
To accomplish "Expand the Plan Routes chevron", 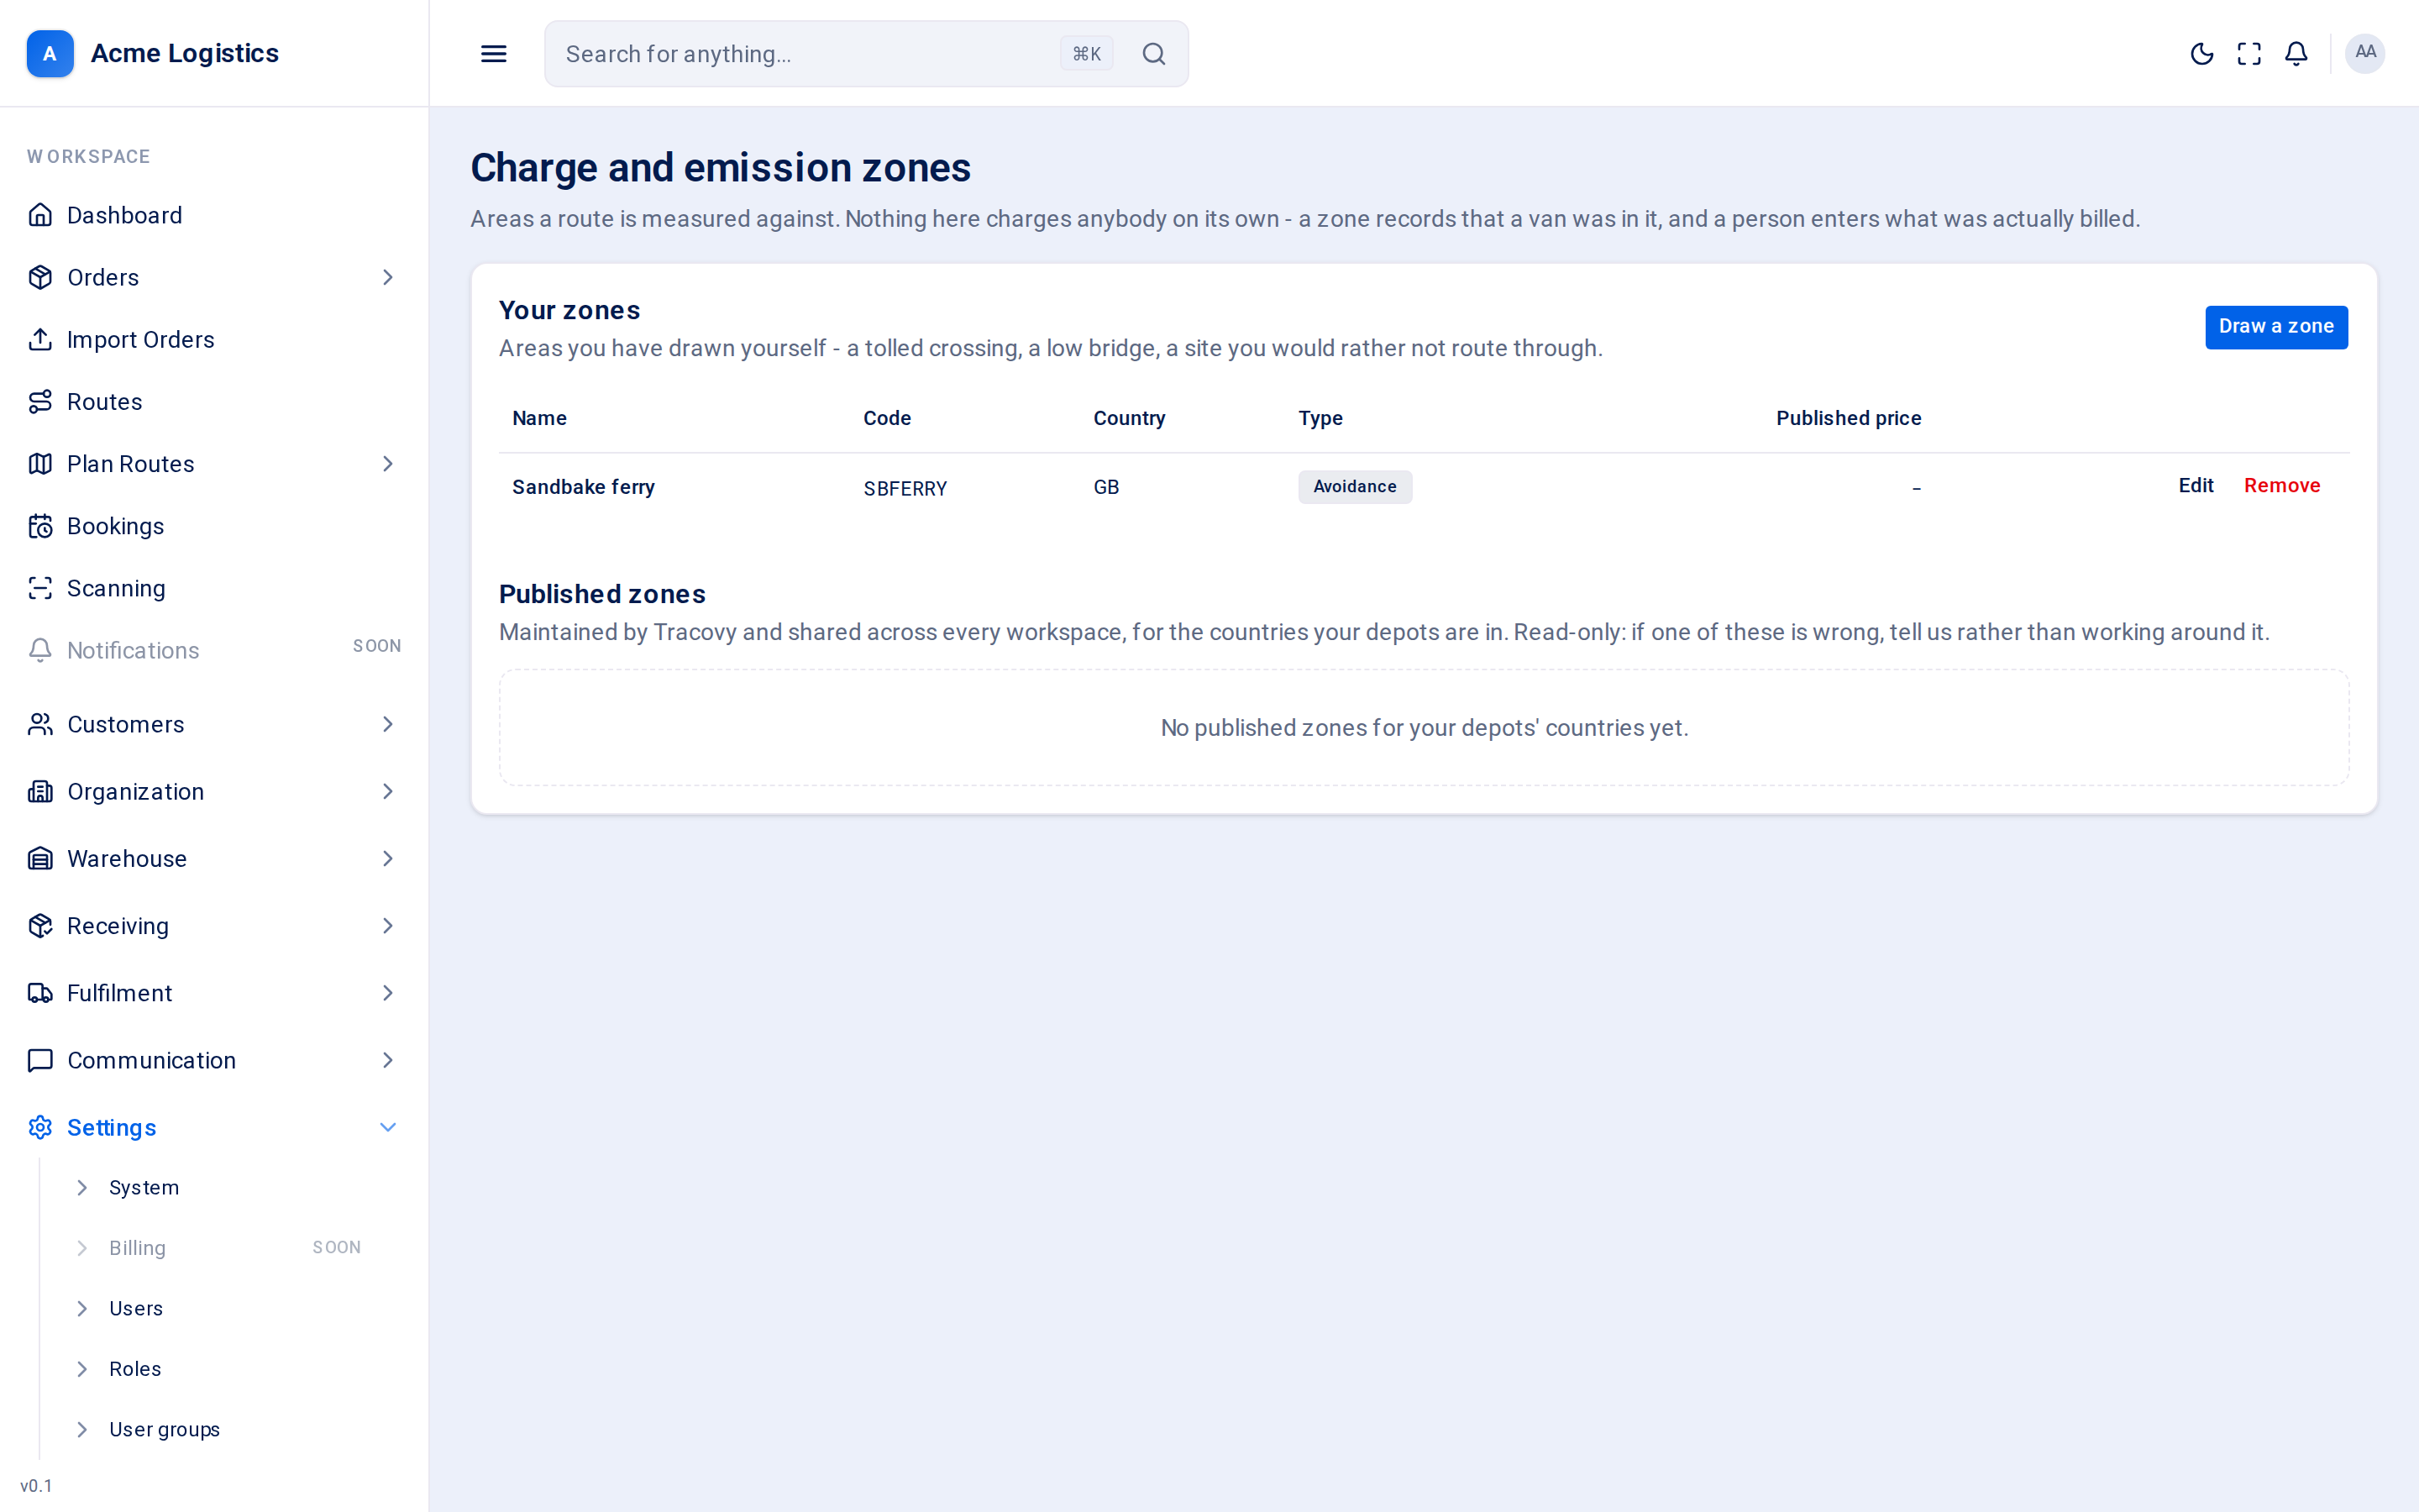I will (388, 463).
